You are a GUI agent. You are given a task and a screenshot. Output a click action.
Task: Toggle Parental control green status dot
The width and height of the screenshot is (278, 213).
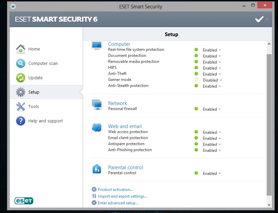tap(196, 173)
